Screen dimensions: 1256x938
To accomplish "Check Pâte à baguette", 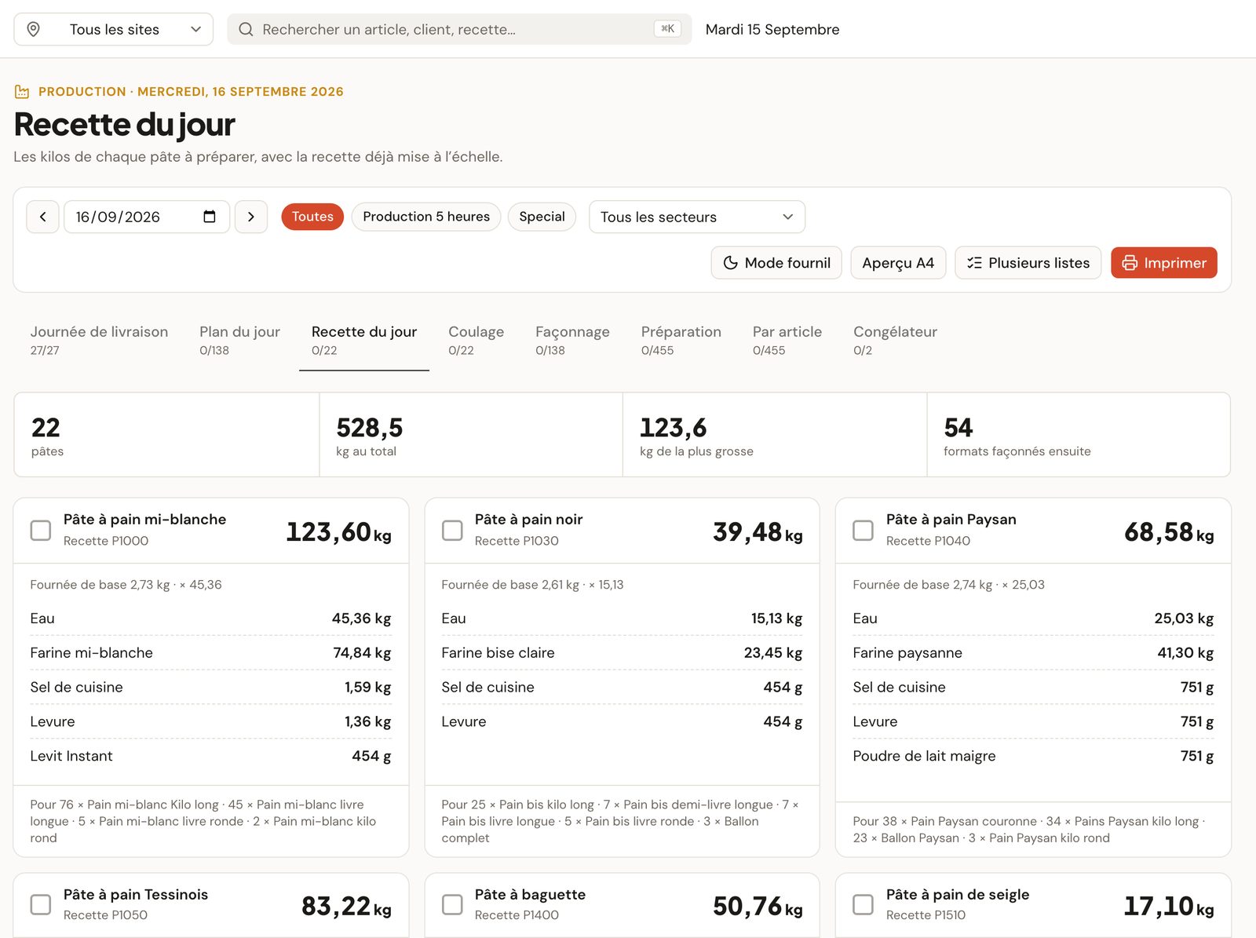I will coord(452,905).
